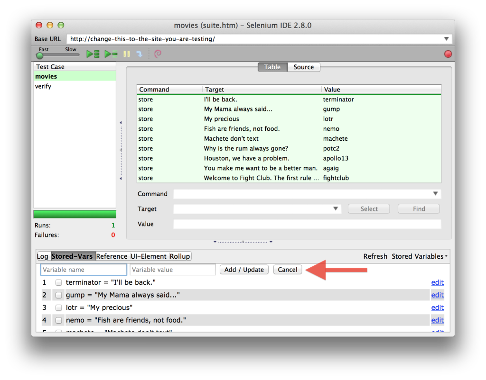Click the Value input field
The height and width of the screenshot is (380, 486).
[x=307, y=224]
